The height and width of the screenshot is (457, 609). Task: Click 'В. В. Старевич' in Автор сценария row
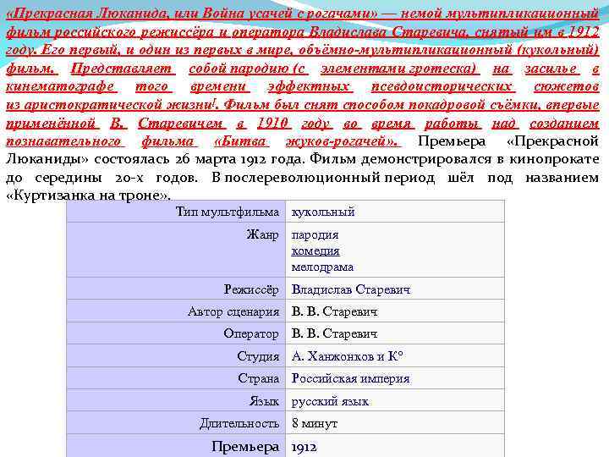[334, 311]
